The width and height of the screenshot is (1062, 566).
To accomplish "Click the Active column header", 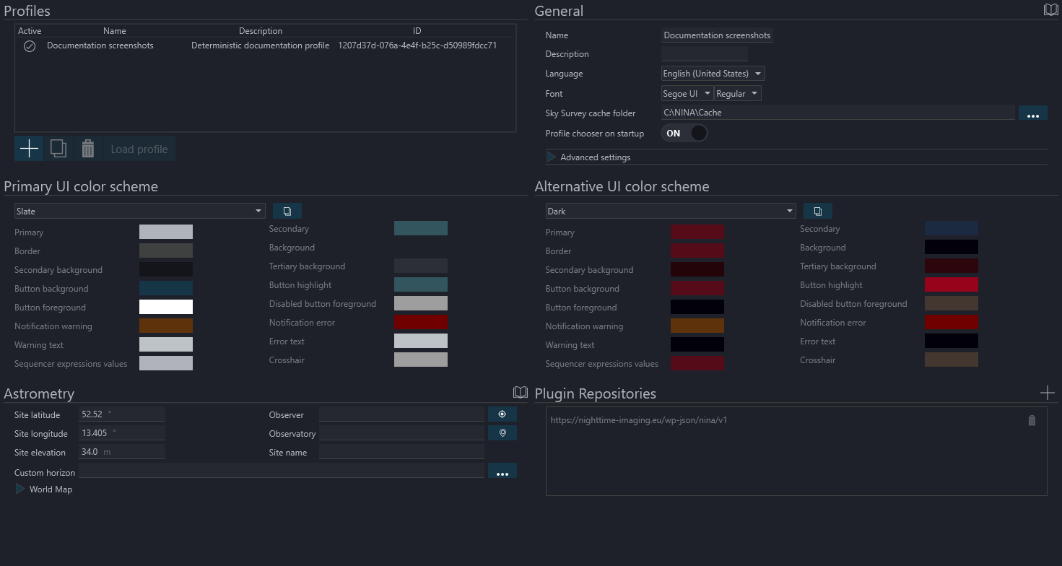I will click(30, 31).
